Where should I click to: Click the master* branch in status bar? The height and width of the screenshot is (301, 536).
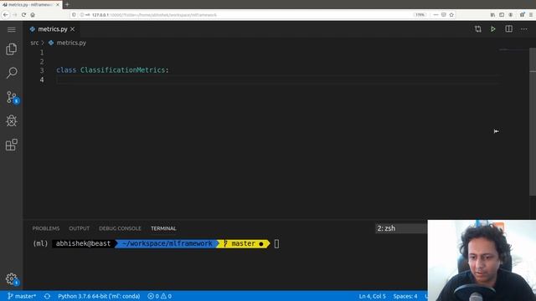pyautogui.click(x=22, y=296)
